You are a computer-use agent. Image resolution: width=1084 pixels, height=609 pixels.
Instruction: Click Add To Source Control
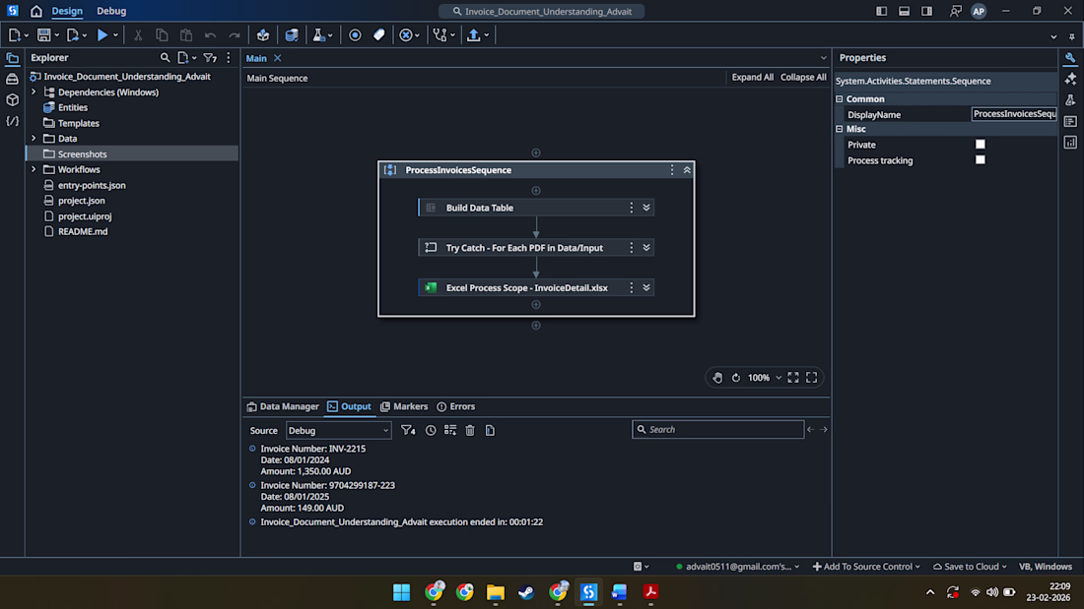point(866,567)
